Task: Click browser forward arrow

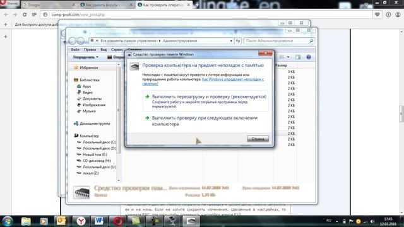Action: coord(15,15)
